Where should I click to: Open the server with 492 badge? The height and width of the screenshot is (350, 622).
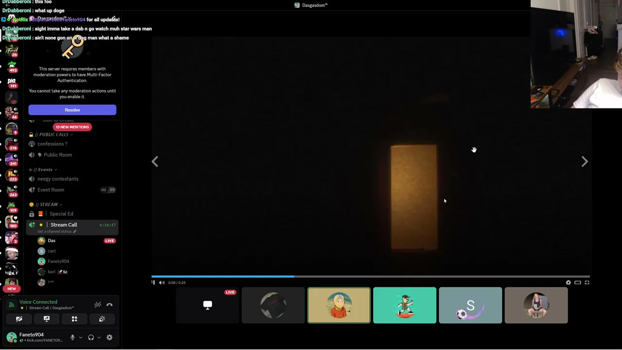(x=12, y=66)
